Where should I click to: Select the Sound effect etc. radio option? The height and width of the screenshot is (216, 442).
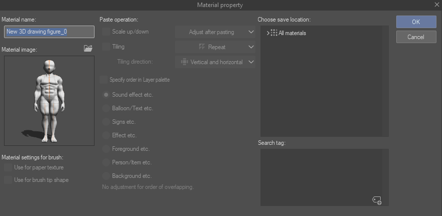tap(106, 94)
